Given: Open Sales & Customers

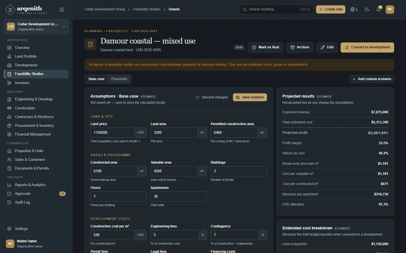Looking at the screenshot, I should click(36, 160).
